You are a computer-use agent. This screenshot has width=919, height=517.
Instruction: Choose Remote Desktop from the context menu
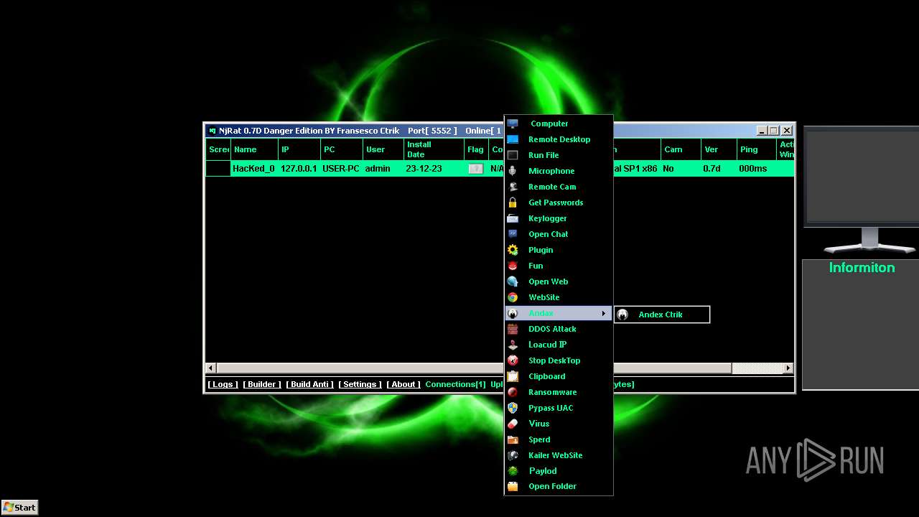point(559,139)
